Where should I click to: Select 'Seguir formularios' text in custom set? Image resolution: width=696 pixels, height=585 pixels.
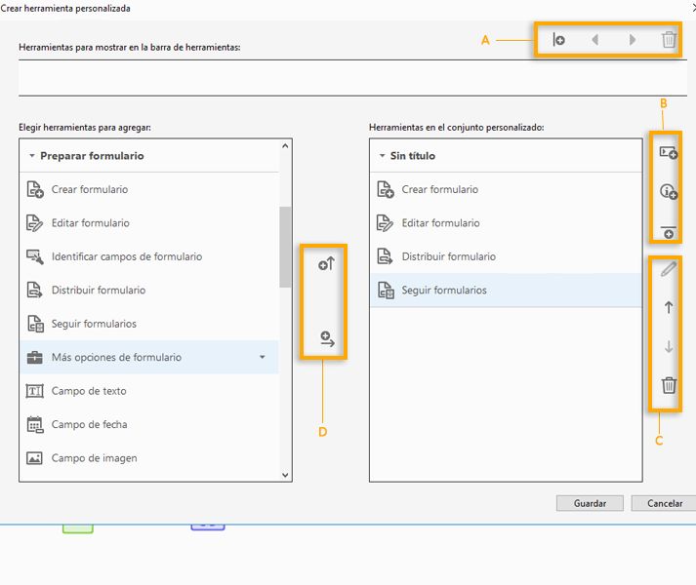pyautogui.click(x=444, y=290)
